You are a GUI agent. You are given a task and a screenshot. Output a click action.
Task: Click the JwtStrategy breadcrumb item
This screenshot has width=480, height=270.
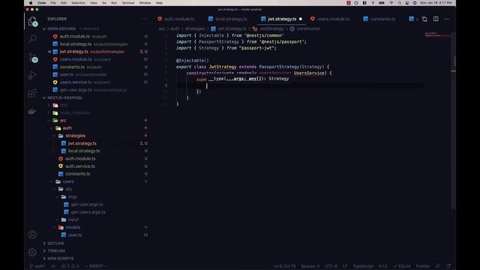[271, 28]
